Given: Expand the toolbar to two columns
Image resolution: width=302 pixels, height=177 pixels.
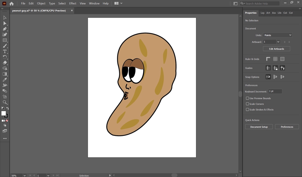Looking at the screenshot, I should pyautogui.click(x=2, y=9).
